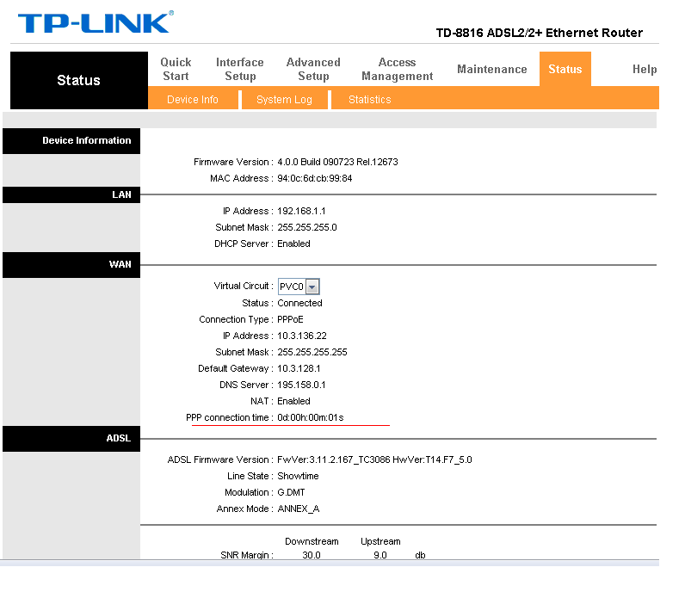Image resolution: width=685 pixels, height=592 pixels.
Task: Open the Virtual Circuit PVC0 dropdown
Action: (x=299, y=287)
